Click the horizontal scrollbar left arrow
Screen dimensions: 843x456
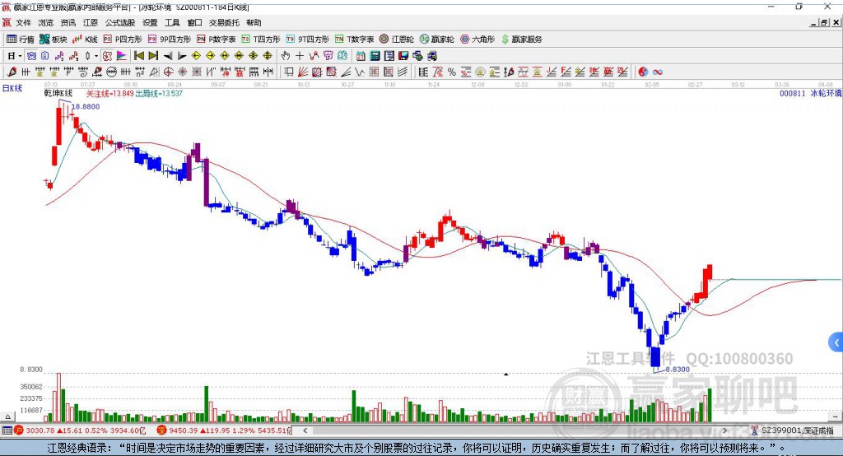(305, 430)
